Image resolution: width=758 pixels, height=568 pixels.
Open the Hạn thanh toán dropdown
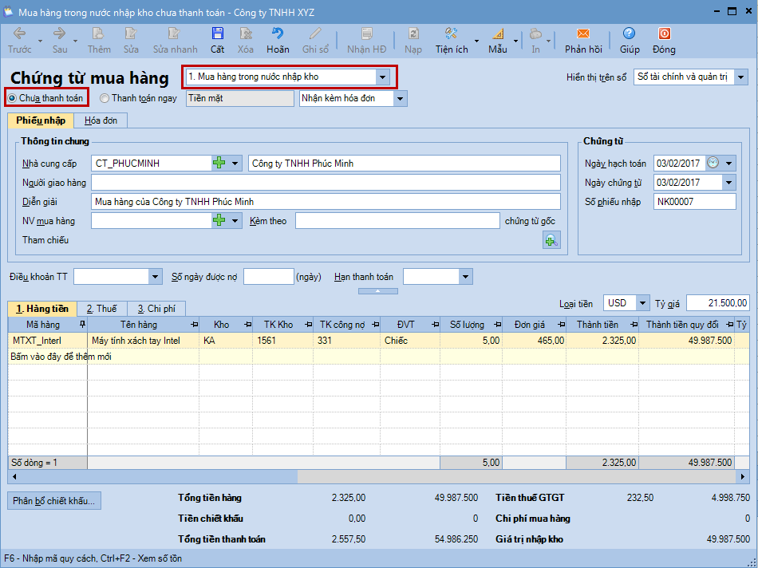pos(465,277)
